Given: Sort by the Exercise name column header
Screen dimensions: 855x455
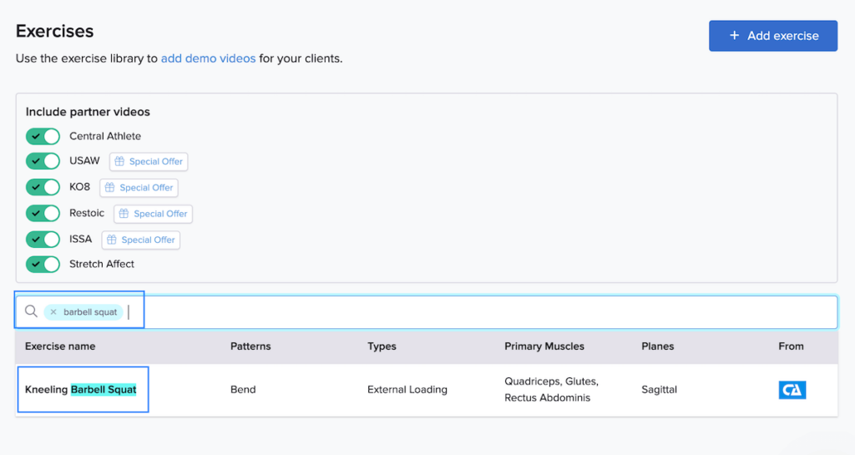Looking at the screenshot, I should [60, 346].
